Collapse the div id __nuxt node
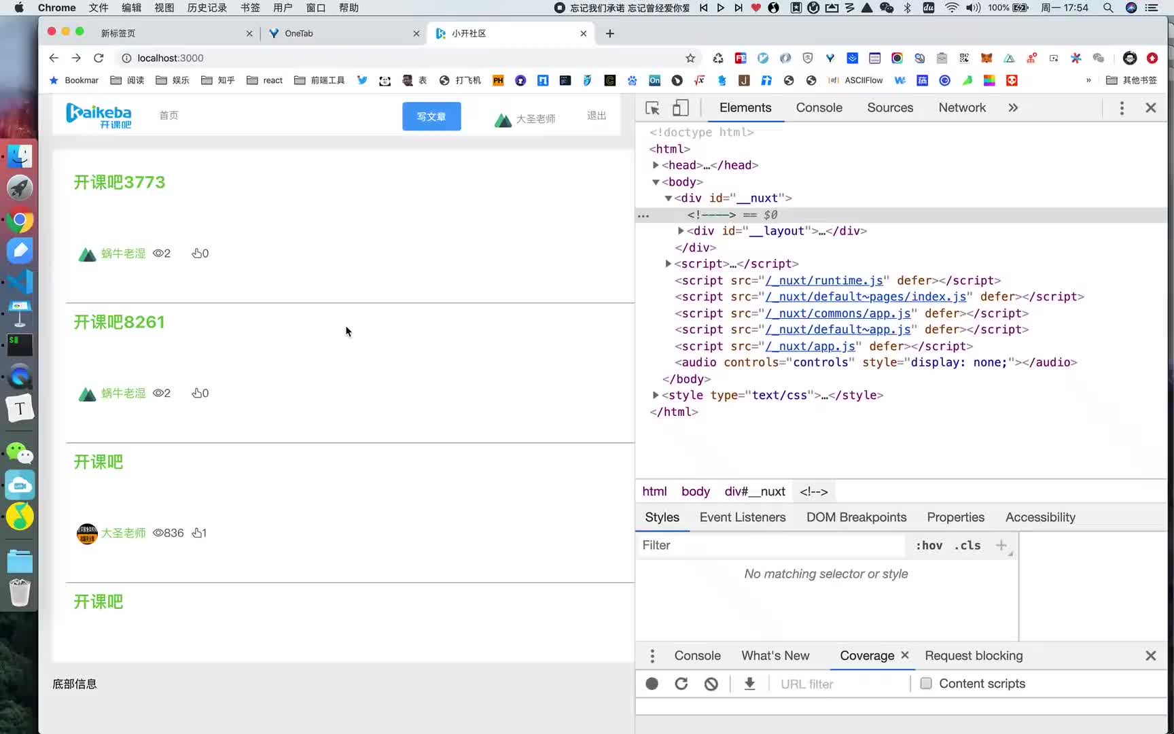1174x734 pixels. [669, 198]
